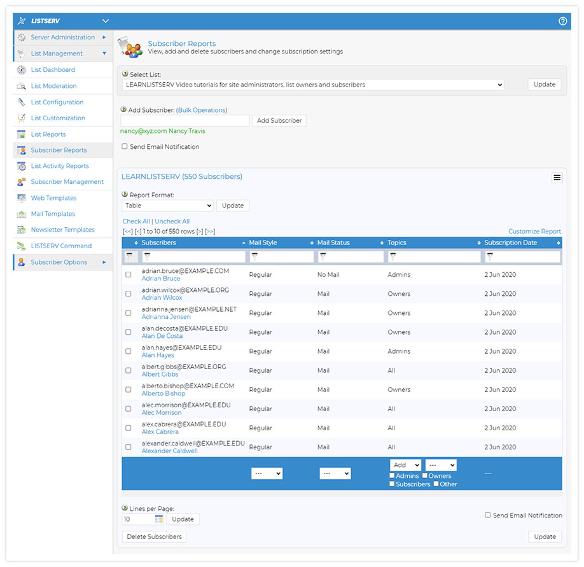The width and height of the screenshot is (584, 567).
Task: Go to next page of rows [>]
Action: click(200, 232)
